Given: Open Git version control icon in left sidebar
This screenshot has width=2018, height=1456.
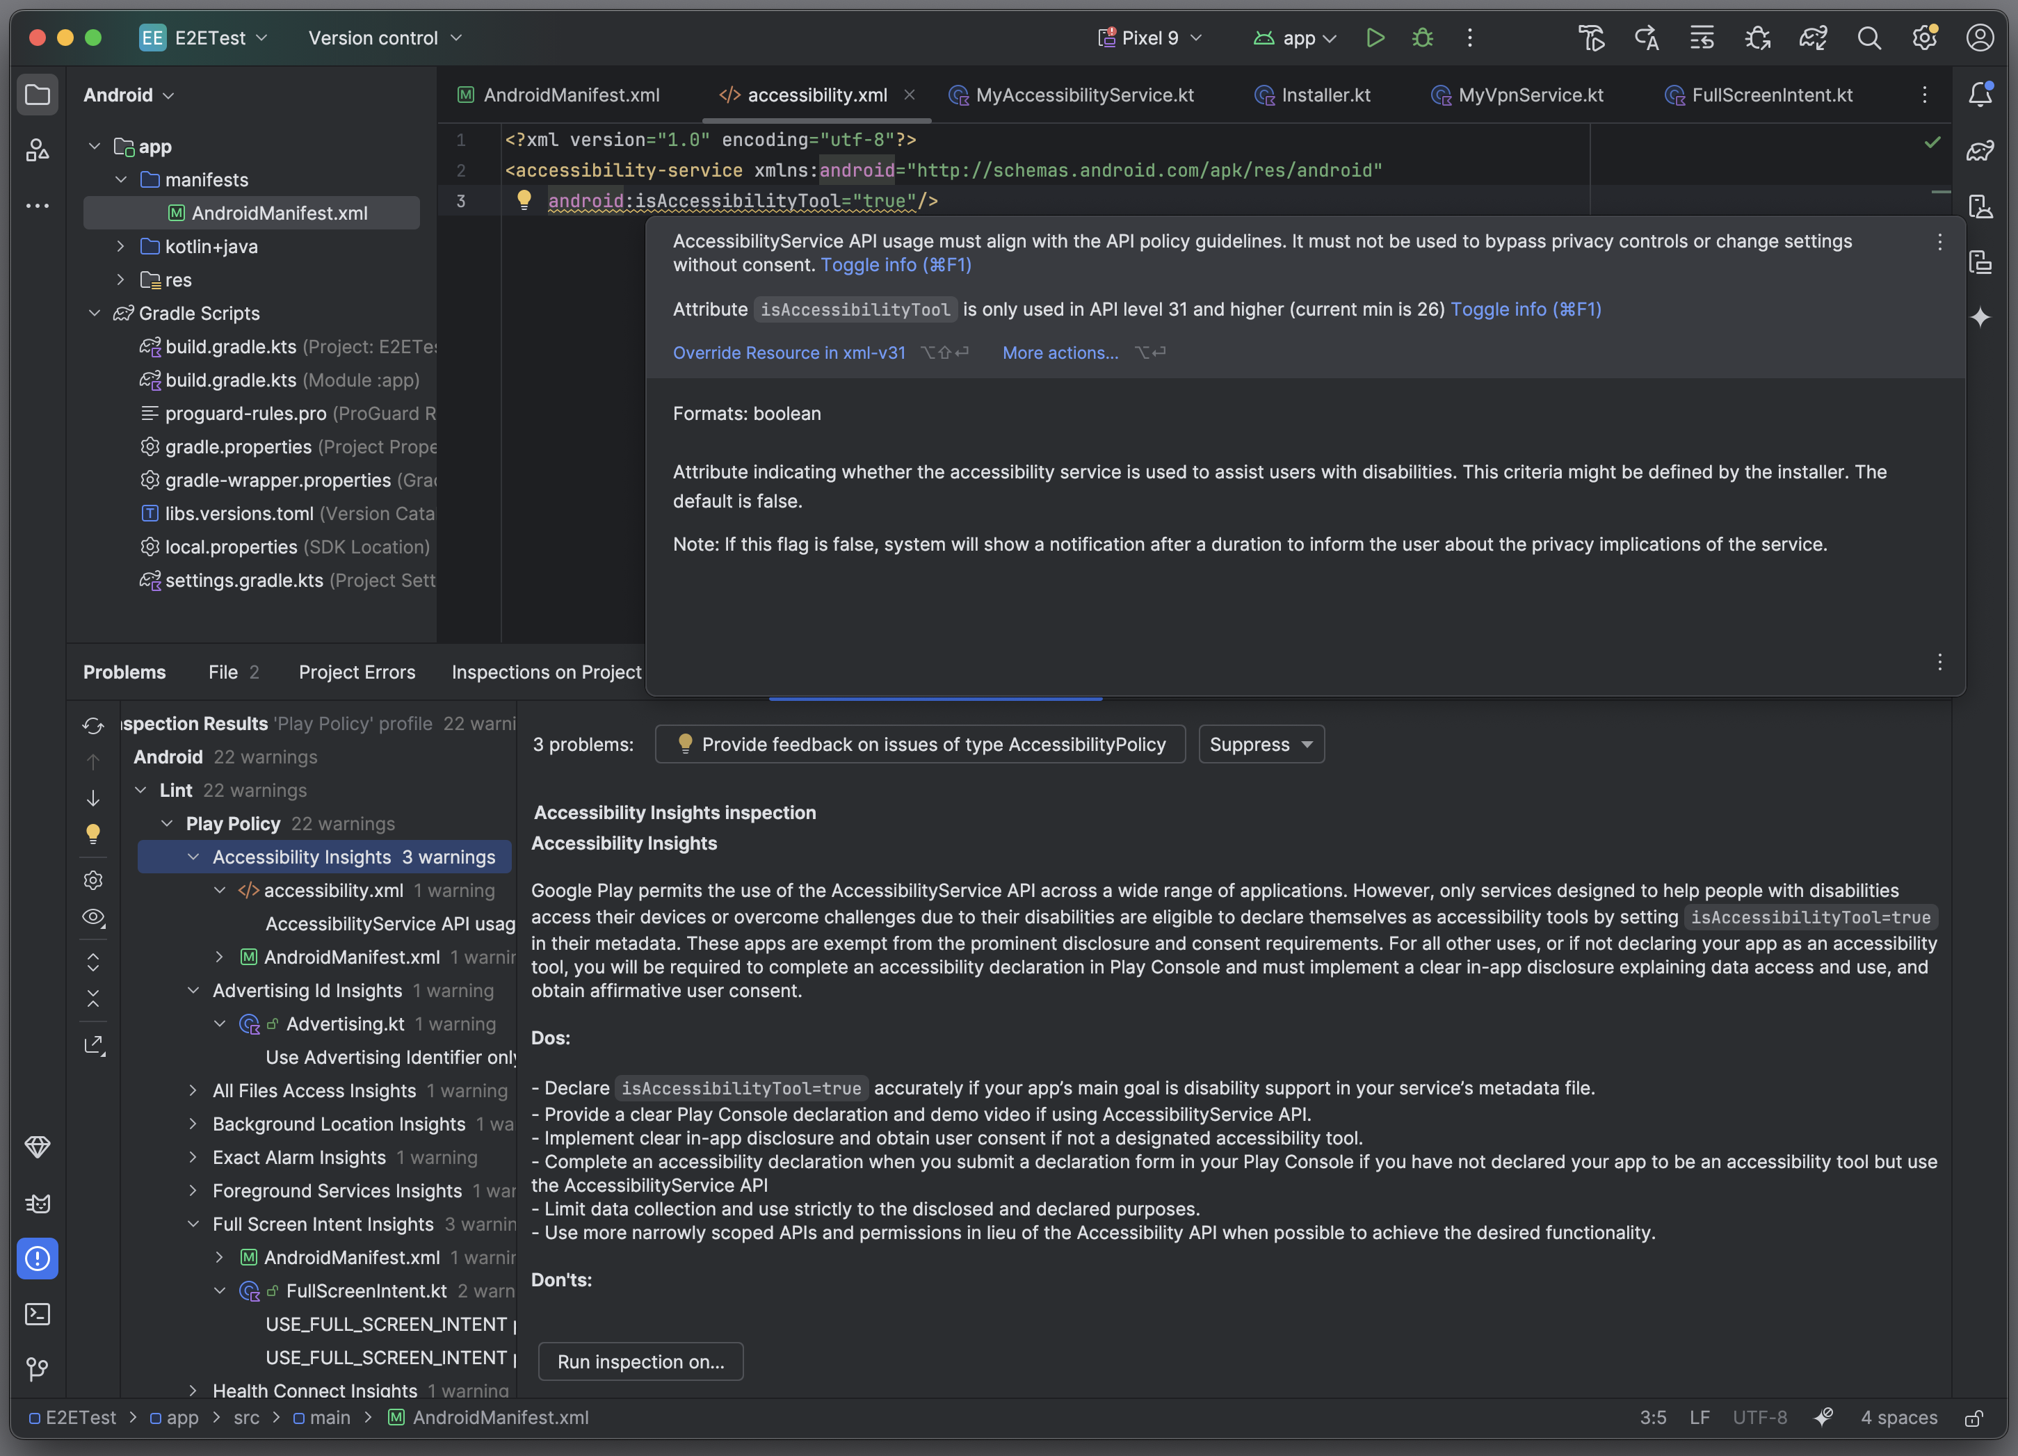Looking at the screenshot, I should pyautogui.click(x=38, y=1370).
